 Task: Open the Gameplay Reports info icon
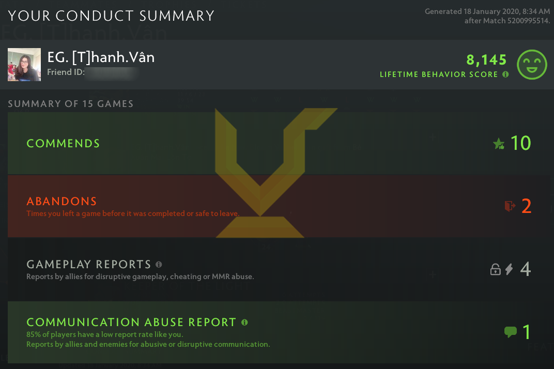pyautogui.click(x=159, y=265)
